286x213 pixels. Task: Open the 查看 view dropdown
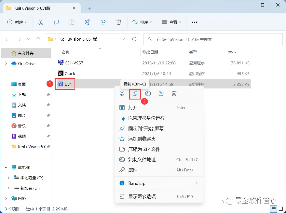pyautogui.click(x=171, y=22)
